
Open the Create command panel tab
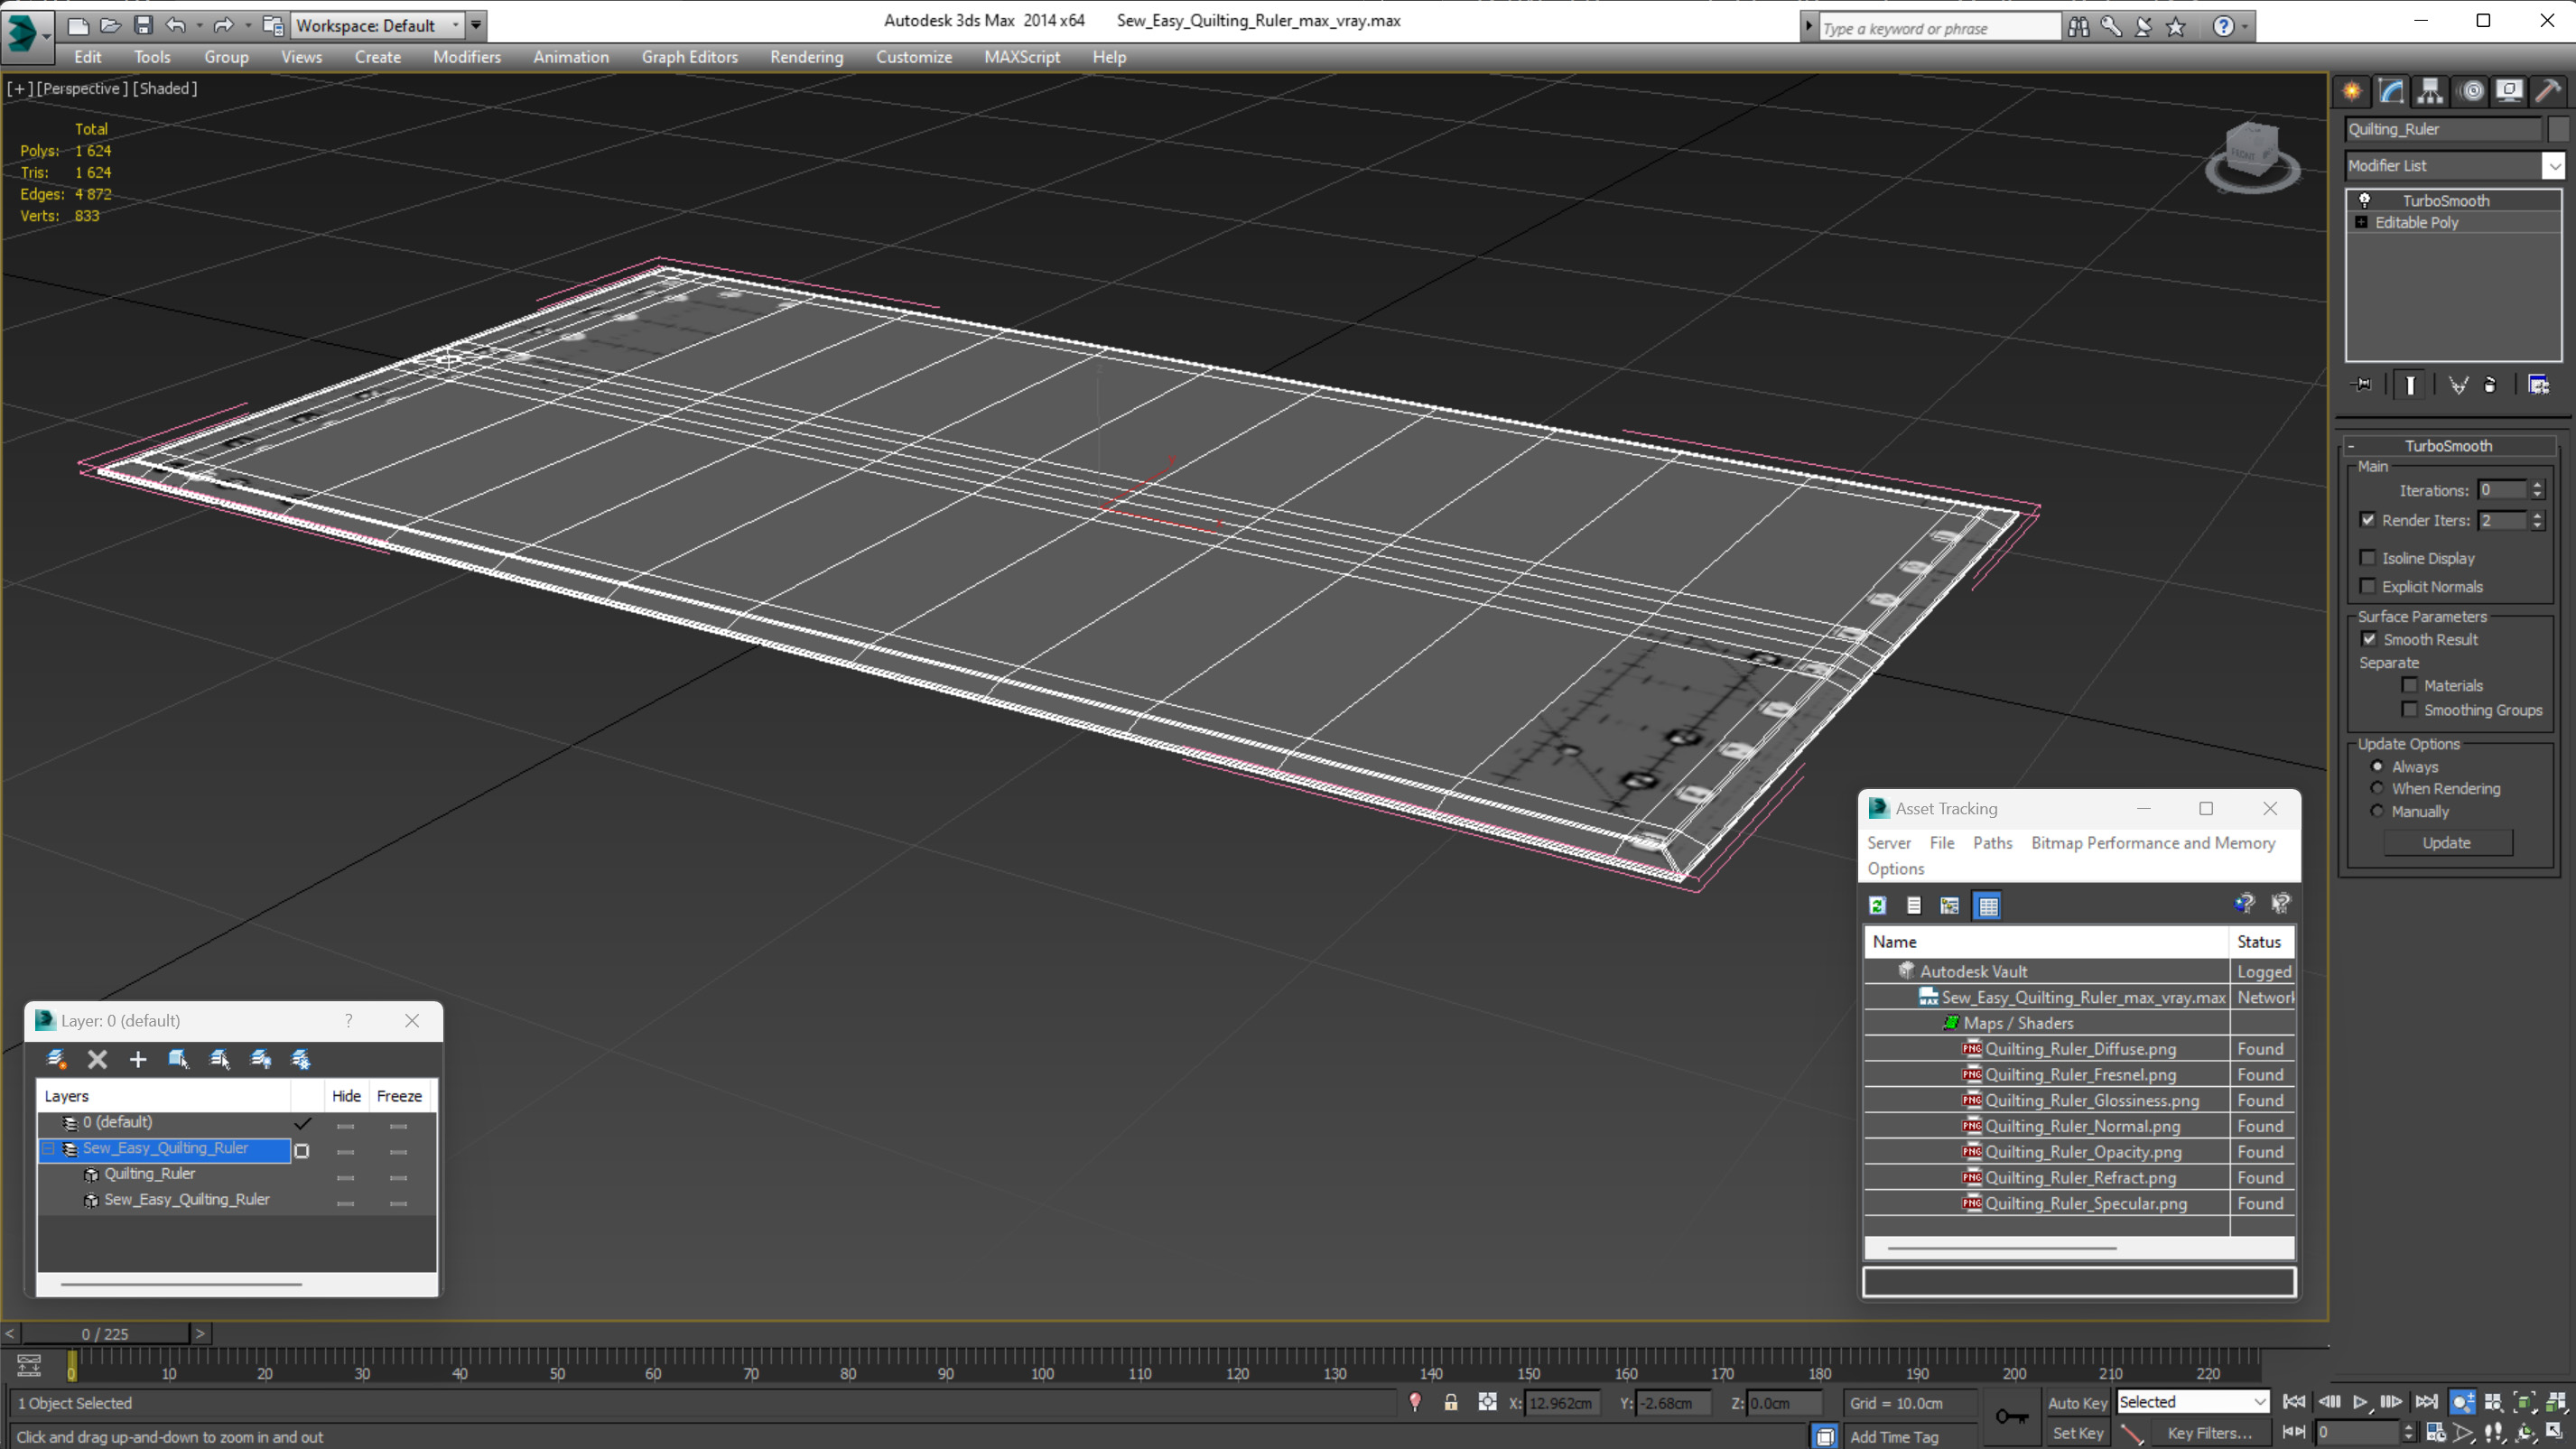pyautogui.click(x=2352, y=91)
